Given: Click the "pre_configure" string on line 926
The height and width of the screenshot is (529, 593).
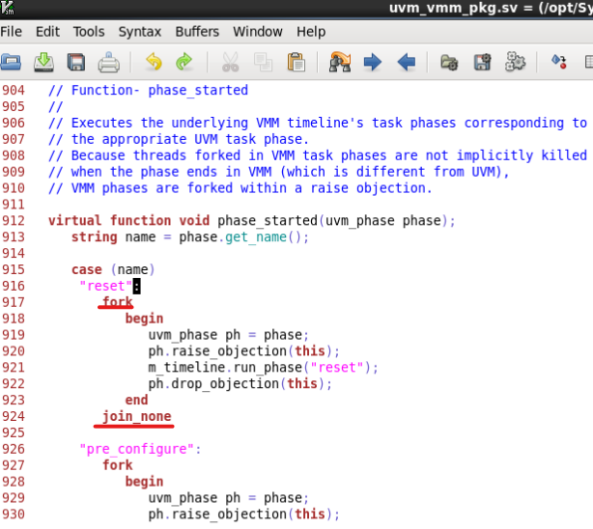Looking at the screenshot, I should pos(137,449).
